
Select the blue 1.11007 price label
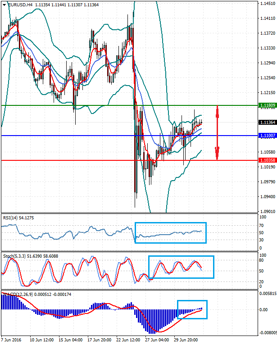click(x=267, y=136)
